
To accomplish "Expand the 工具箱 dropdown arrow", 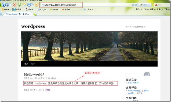I will click(x=93, y=9).
